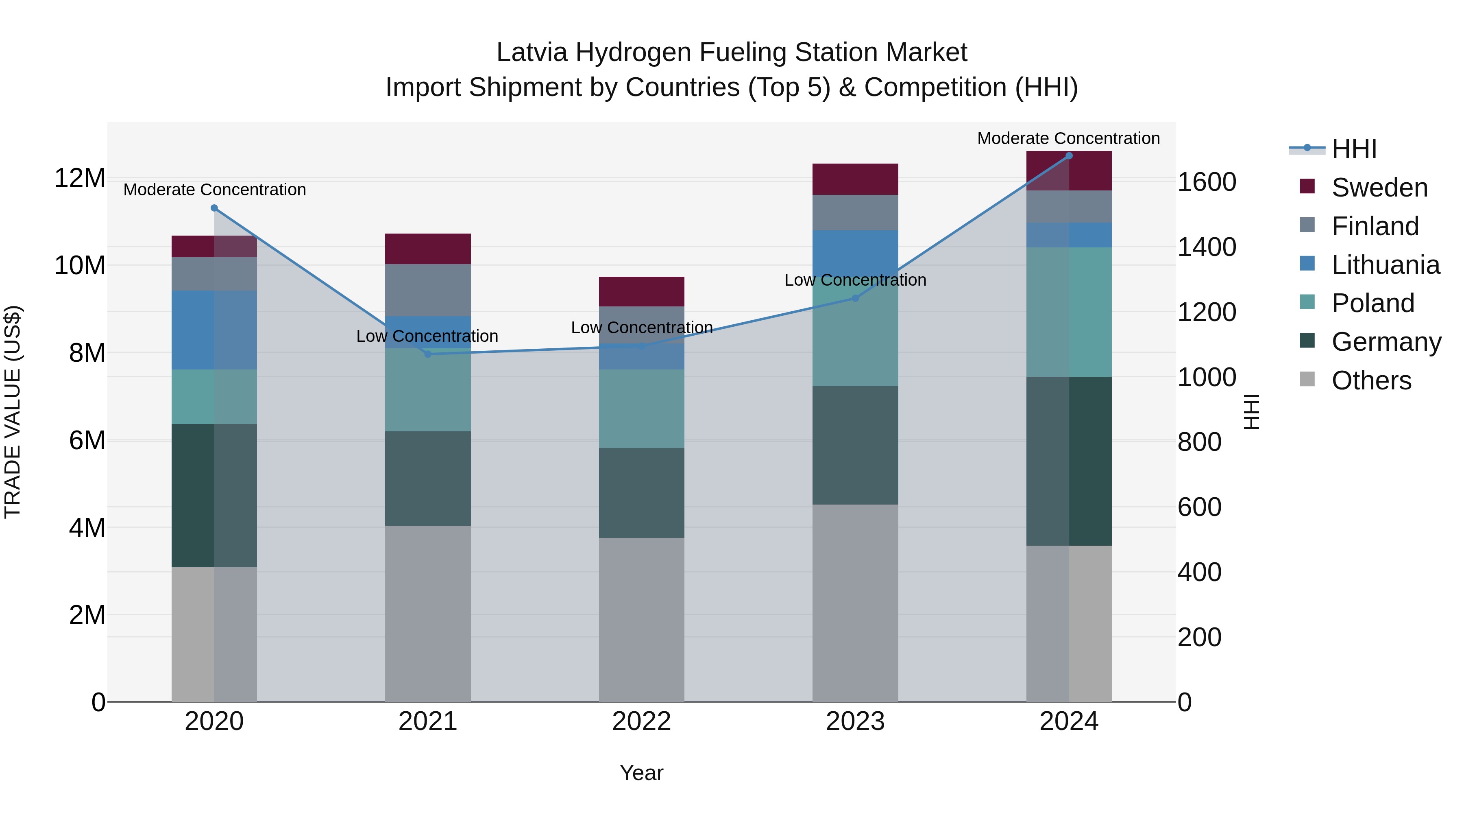Toggle Lithuania series in the legend
Viewport: 1464px width, 824px height.
coord(1370,264)
